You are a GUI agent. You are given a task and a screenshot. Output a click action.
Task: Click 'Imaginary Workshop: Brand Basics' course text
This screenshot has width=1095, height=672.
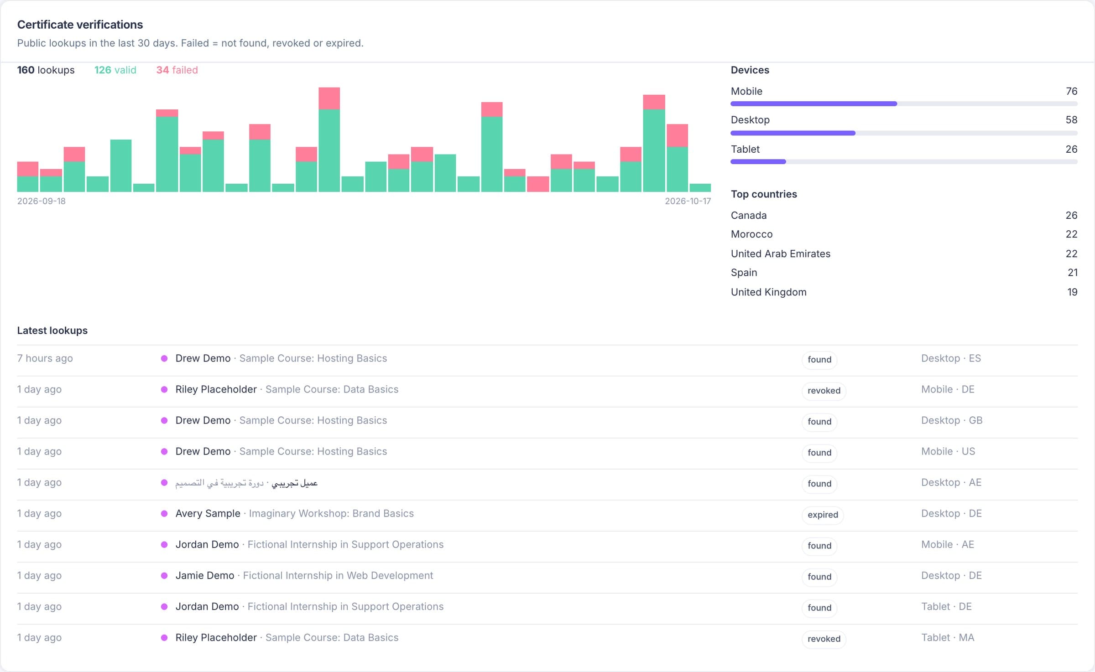(x=331, y=513)
